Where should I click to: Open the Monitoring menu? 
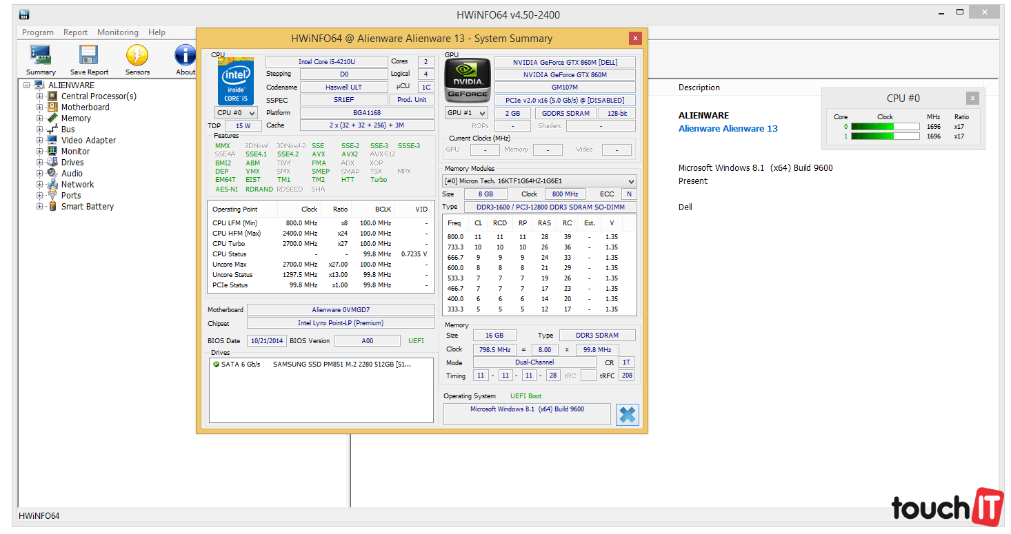point(117,32)
